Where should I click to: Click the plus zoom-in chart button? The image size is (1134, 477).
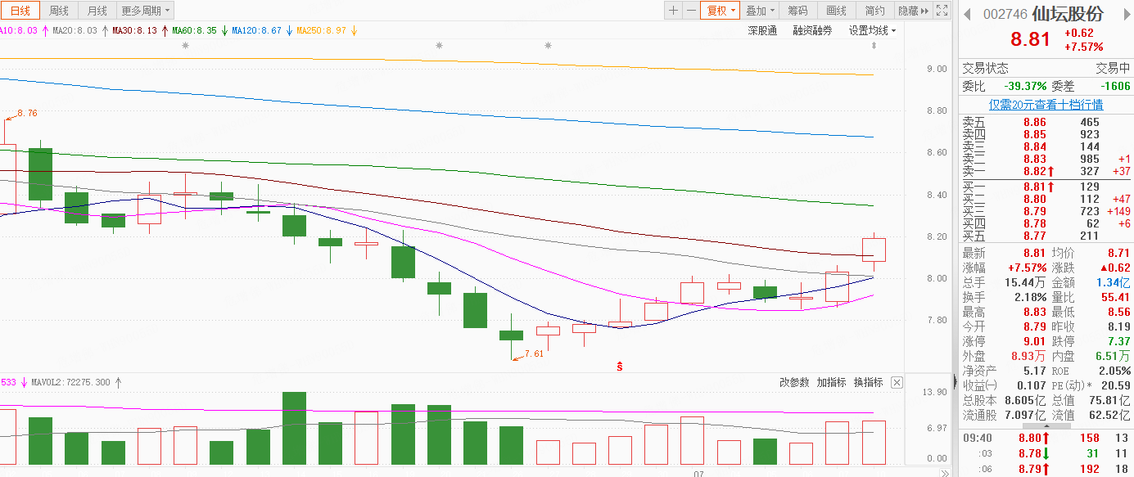click(x=673, y=11)
